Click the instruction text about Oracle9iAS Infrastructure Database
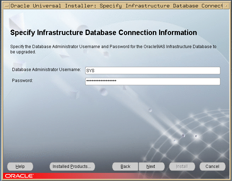 point(113,49)
